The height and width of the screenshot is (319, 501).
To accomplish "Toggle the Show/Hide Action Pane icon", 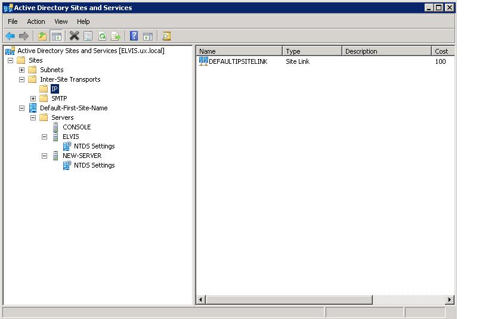I will (x=148, y=36).
